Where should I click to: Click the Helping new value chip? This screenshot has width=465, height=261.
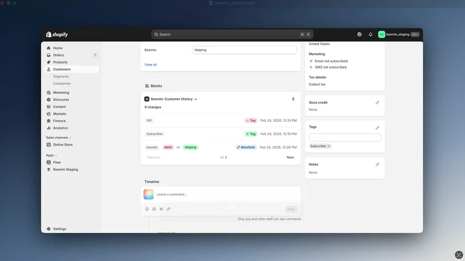tap(191, 147)
